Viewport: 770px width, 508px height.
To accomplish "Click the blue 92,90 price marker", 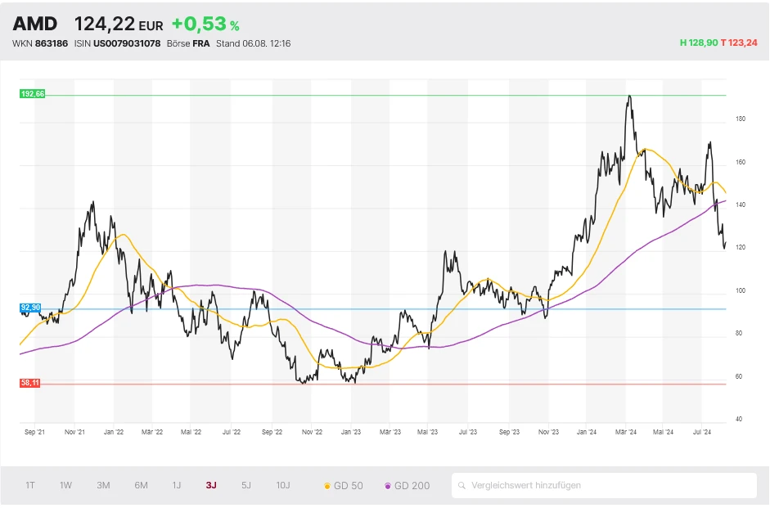I will tap(30, 308).
